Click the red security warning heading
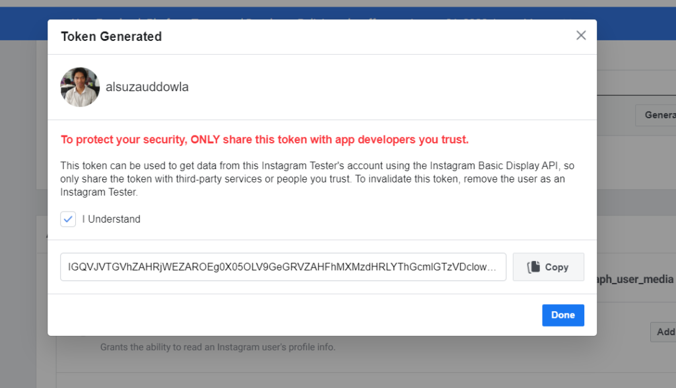This screenshot has height=388, width=676. [264, 140]
